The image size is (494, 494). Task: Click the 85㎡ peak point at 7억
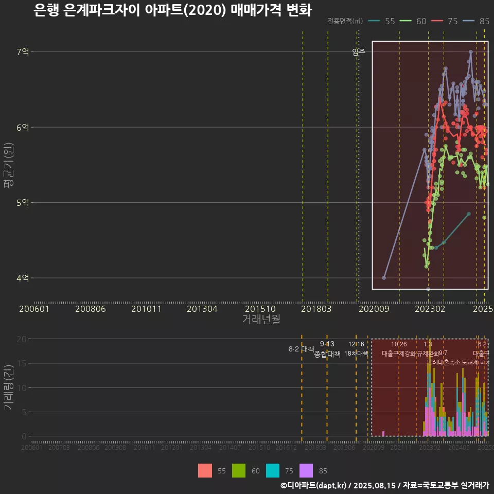[x=470, y=51]
